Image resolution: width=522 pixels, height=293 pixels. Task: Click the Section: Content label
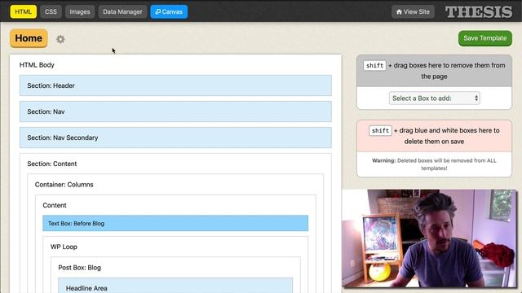click(52, 164)
